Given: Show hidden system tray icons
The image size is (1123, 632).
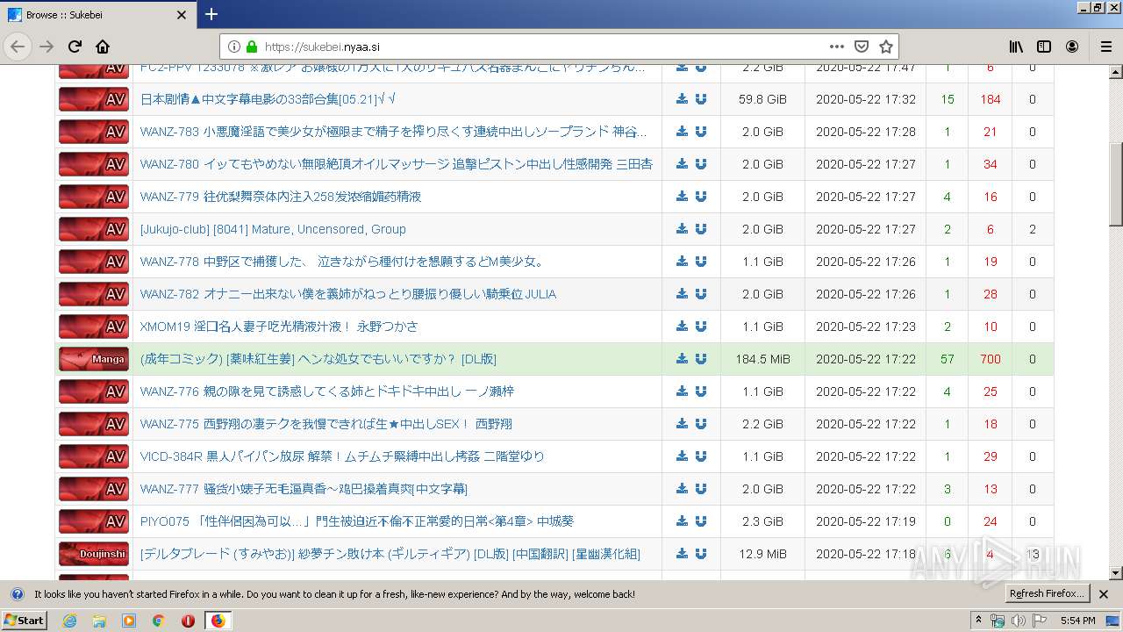Looking at the screenshot, I should coord(978,621).
